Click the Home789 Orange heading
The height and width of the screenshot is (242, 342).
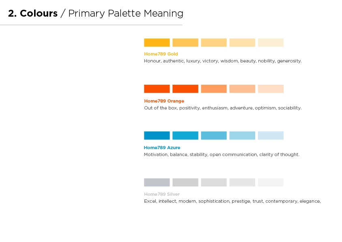click(164, 101)
